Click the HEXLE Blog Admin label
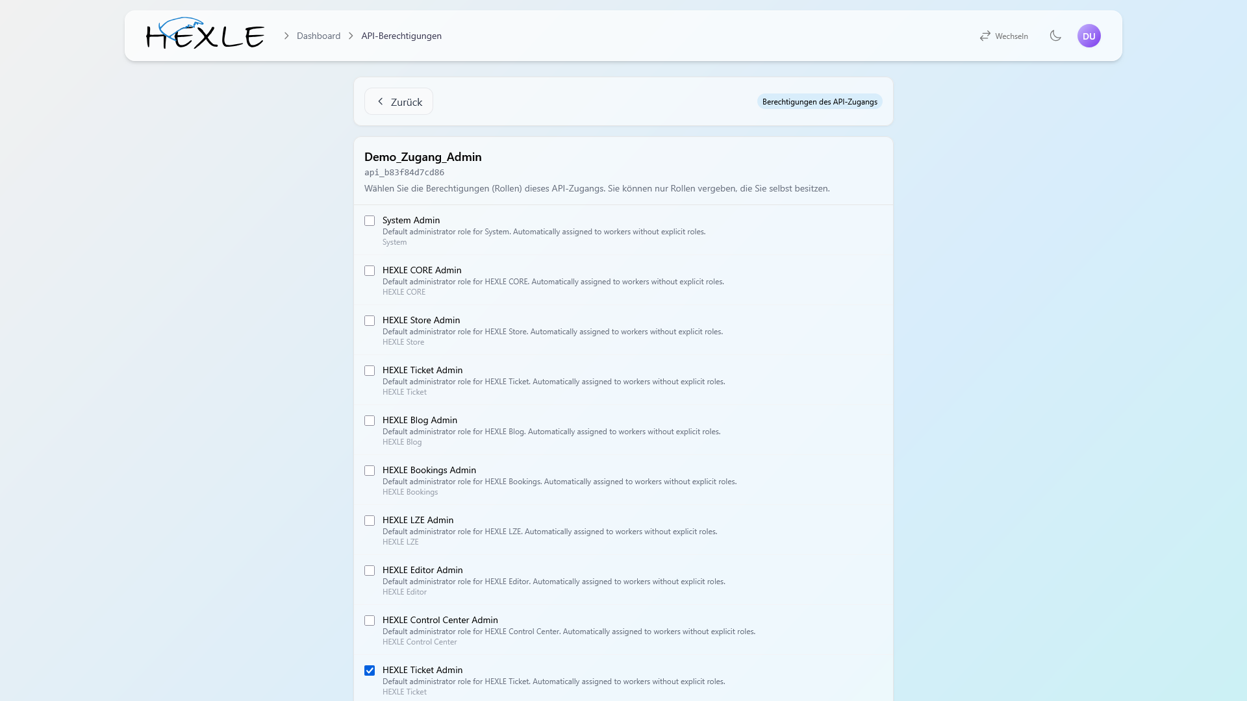 tap(420, 420)
